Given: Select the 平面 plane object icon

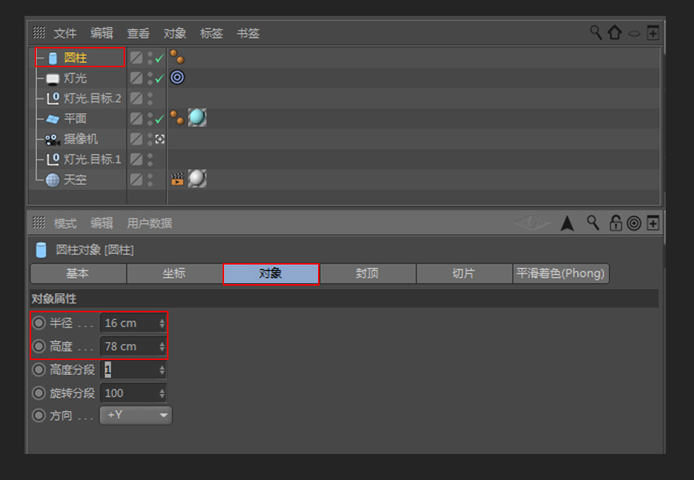Looking at the screenshot, I should 52,119.
